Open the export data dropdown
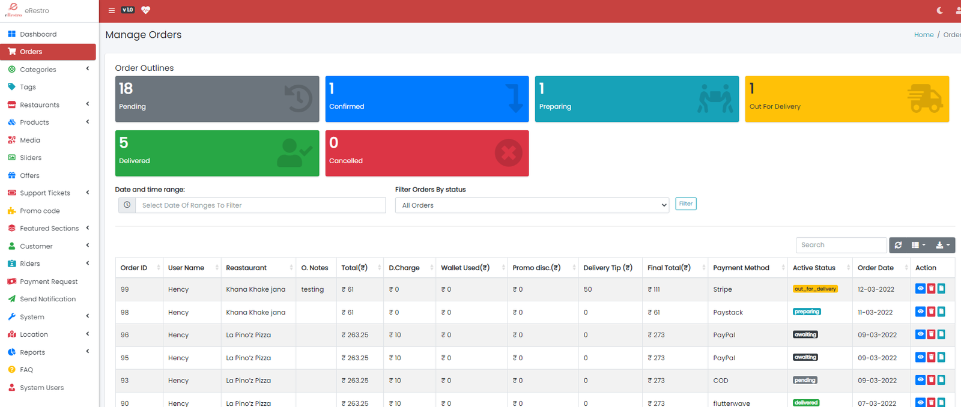961x407 pixels. click(943, 245)
